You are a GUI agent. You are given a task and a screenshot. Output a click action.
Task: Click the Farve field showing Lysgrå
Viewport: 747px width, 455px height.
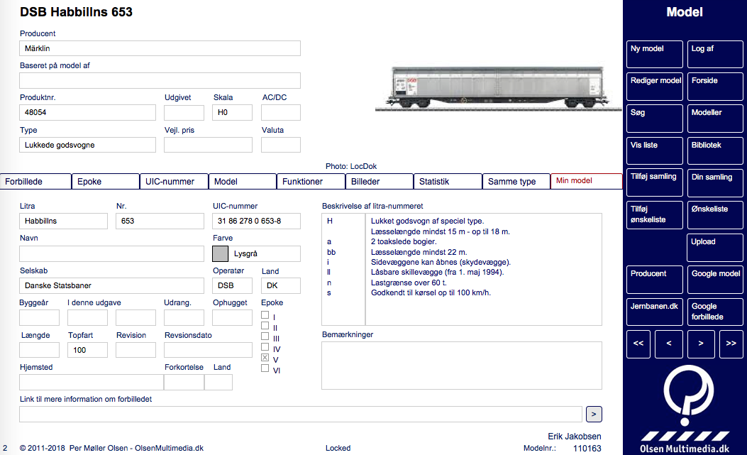(x=265, y=253)
